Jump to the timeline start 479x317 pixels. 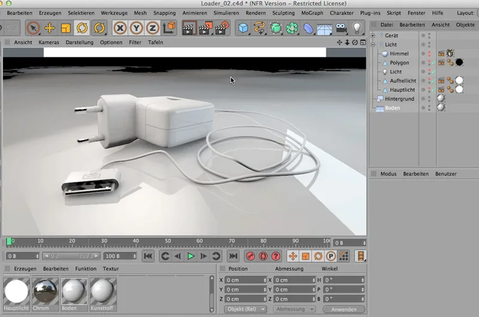pos(148,256)
